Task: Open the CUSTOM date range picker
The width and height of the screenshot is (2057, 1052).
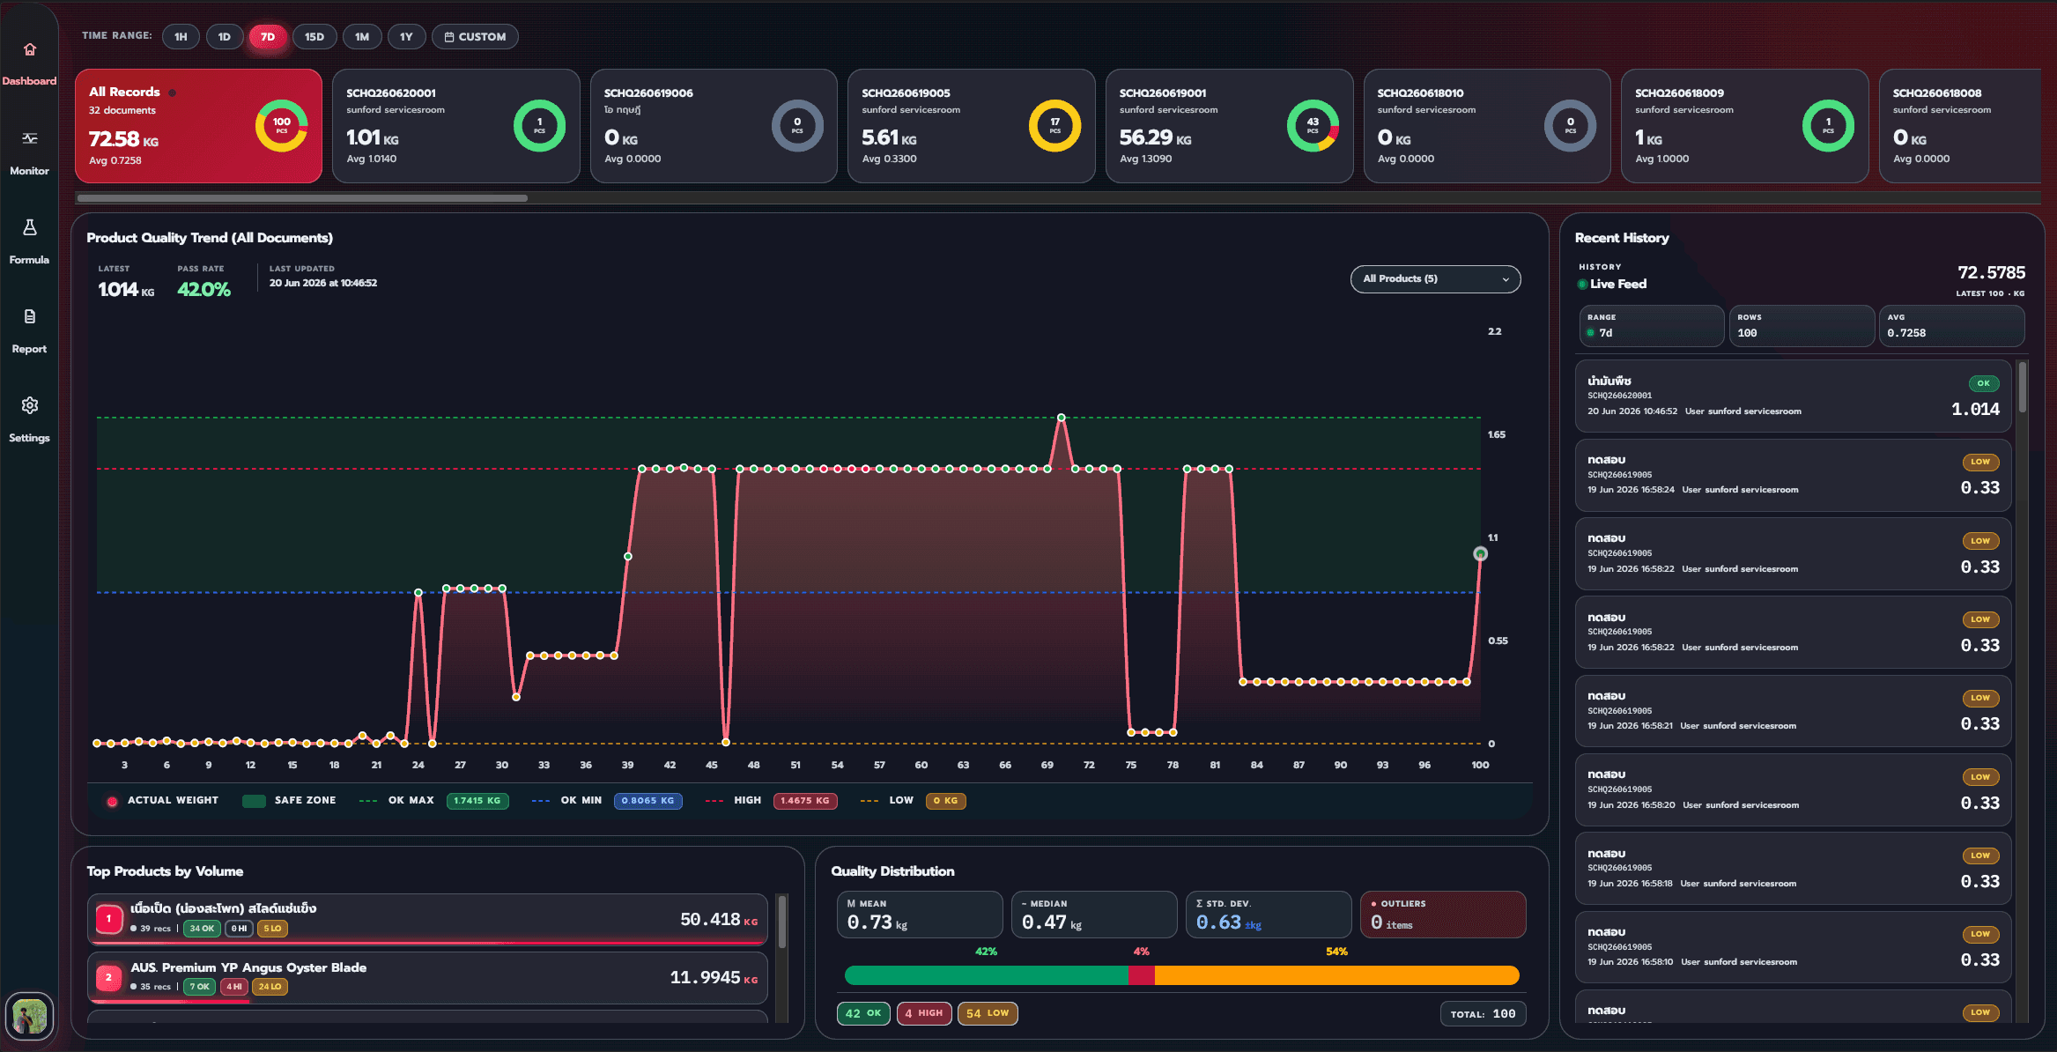Action: (x=475, y=37)
